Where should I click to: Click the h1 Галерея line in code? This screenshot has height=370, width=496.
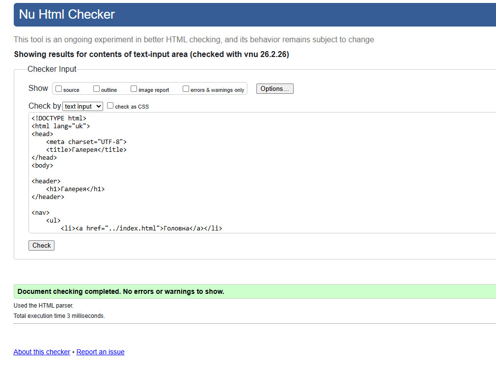[76, 189]
